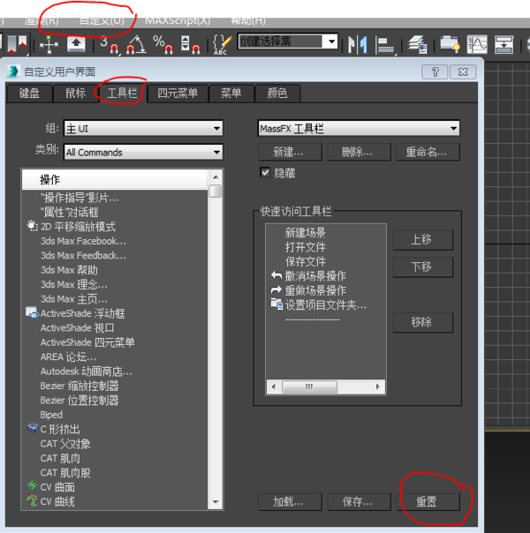Switch to the 颜色 tab

[x=277, y=94]
